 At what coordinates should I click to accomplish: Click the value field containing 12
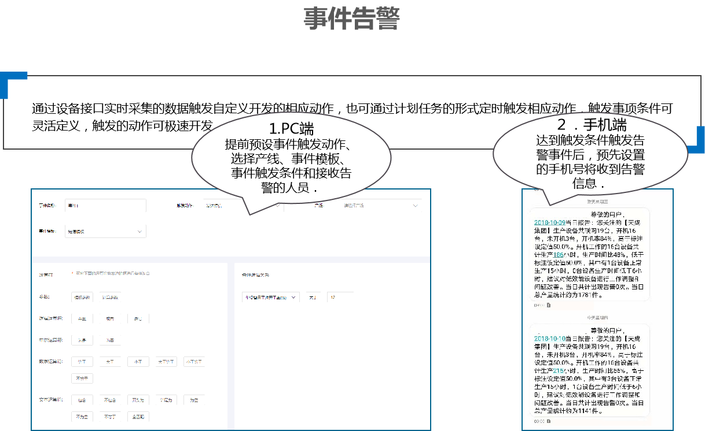pos(340,297)
